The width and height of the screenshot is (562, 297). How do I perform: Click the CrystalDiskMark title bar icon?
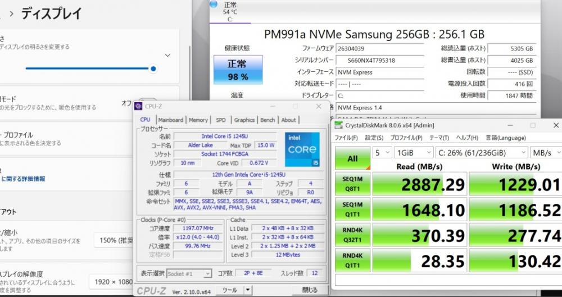click(338, 125)
